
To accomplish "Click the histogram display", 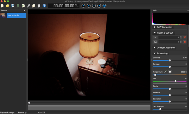I will pyautogui.click(x=170, y=19).
